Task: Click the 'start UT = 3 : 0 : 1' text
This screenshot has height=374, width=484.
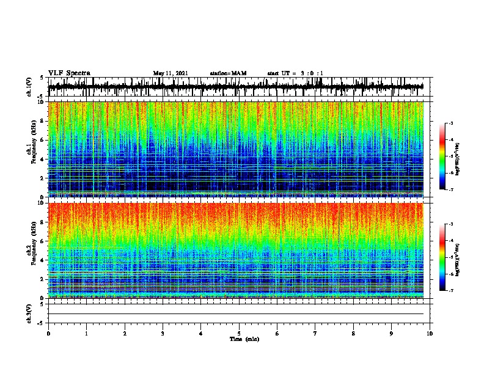Action: tap(295, 73)
